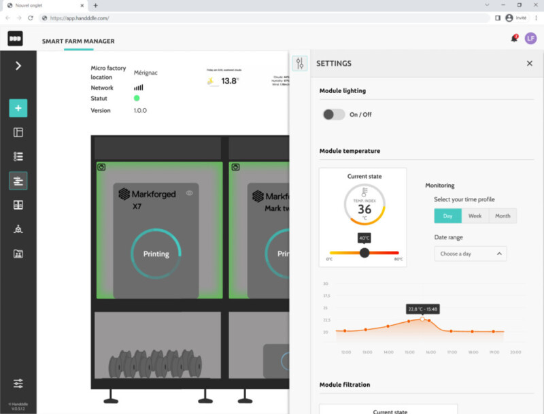Go forward with the browser forward arrow
544x414 pixels.
[x=19, y=18]
